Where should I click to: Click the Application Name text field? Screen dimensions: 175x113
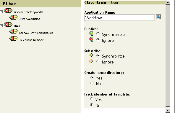119,18
